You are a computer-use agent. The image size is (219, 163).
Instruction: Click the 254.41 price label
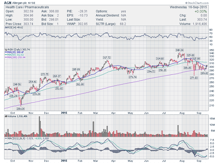[32, 82]
